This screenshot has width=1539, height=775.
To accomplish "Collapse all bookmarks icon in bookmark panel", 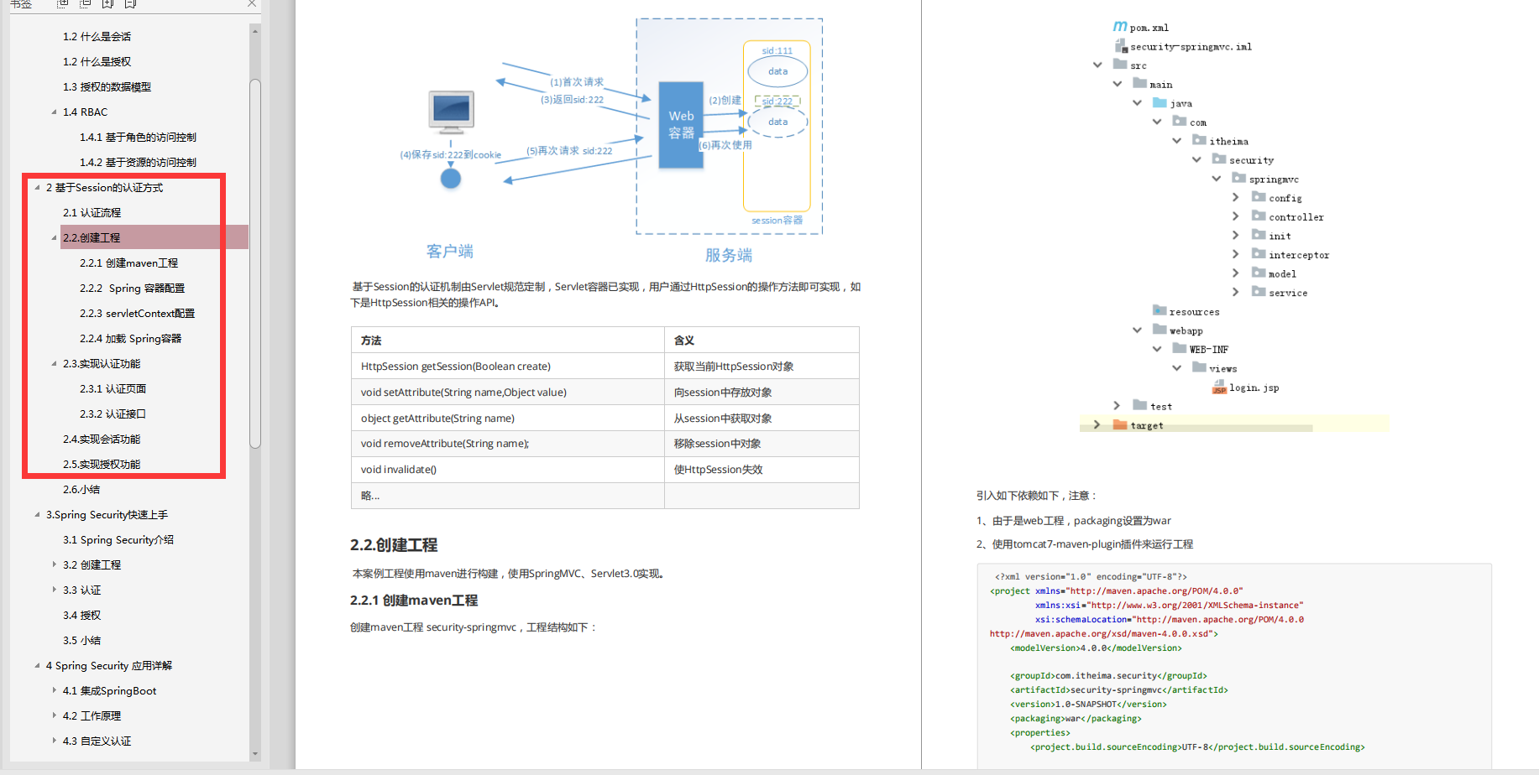I will [85, 3].
